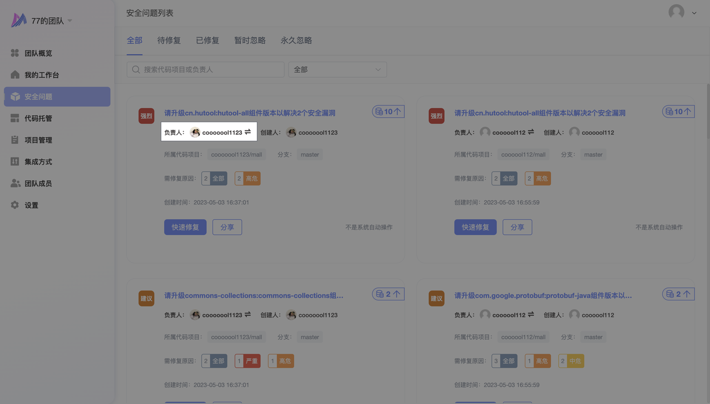Switch to the 待修复 tab
Viewport: 710px width, 404px height.
coord(169,41)
